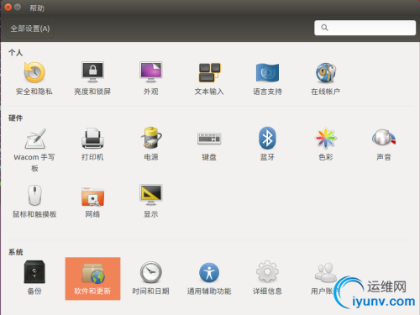Open 打印机 printer settings
Image resolution: width=420 pixels, height=315 pixels.
tap(92, 144)
